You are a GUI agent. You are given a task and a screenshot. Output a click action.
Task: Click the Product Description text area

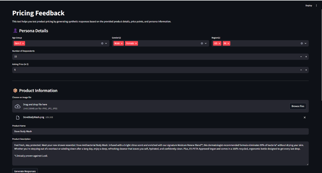[x=160, y=154]
